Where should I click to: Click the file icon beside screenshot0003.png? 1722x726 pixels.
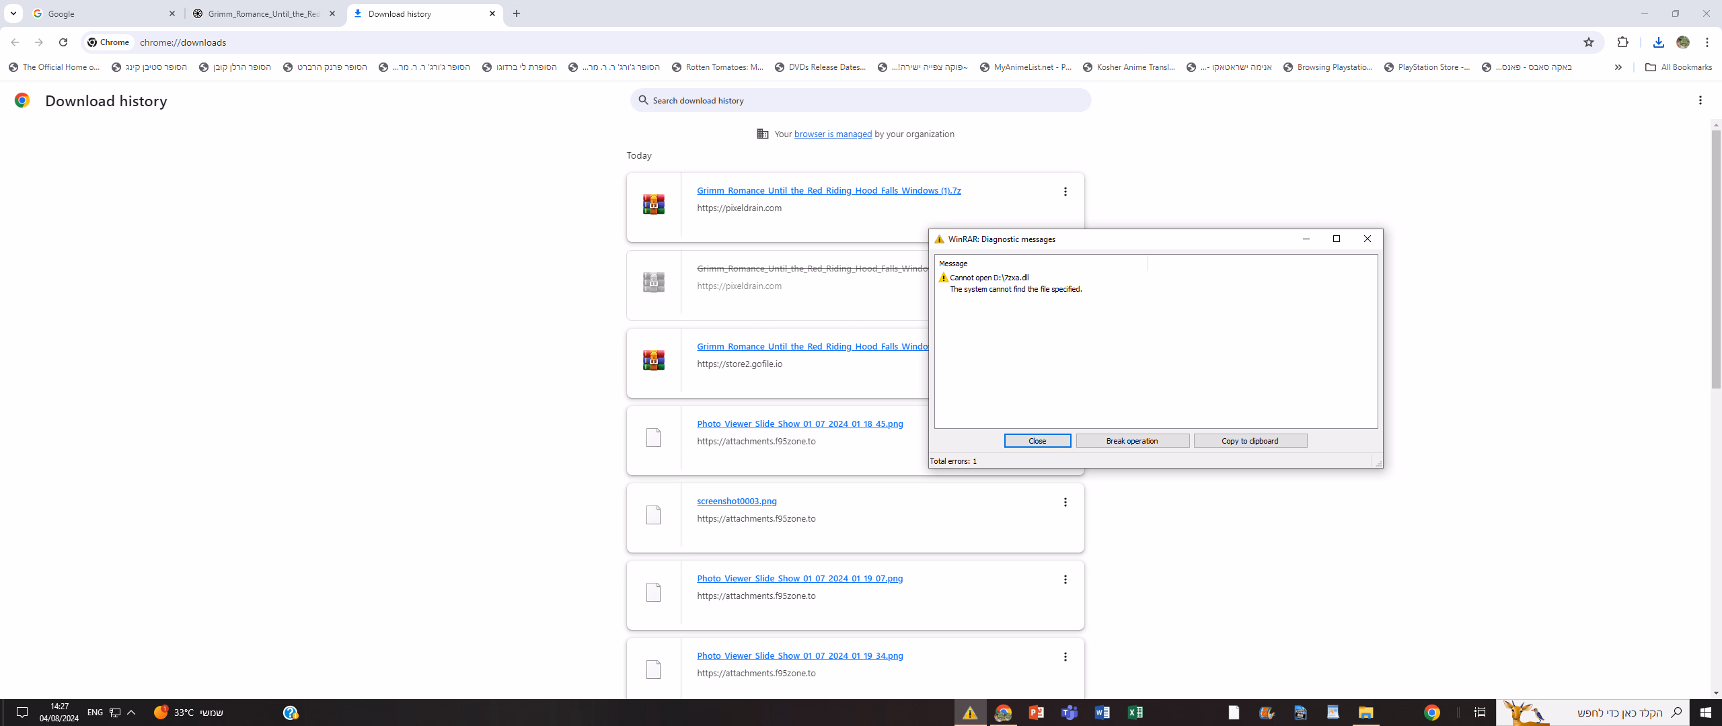(x=653, y=515)
